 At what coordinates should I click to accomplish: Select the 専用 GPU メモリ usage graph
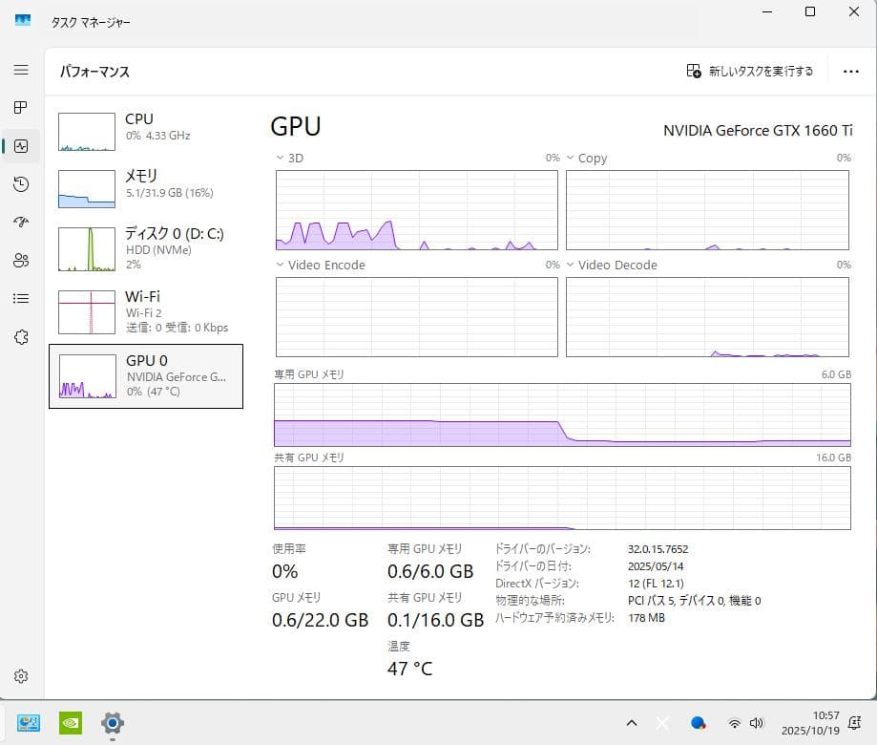[x=561, y=417]
